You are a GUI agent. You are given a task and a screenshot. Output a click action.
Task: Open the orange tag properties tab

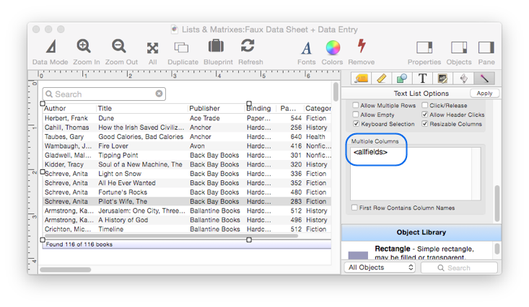pos(361,79)
